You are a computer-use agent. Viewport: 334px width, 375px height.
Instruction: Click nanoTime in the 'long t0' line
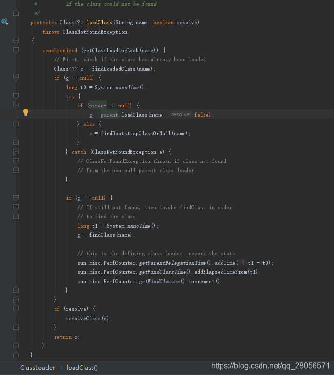127,87
